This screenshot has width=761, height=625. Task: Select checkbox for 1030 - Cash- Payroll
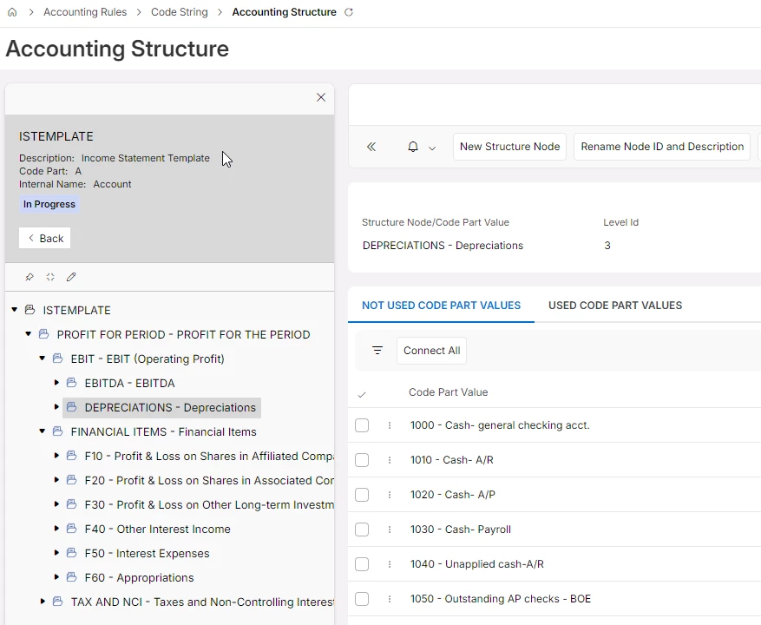coord(362,530)
